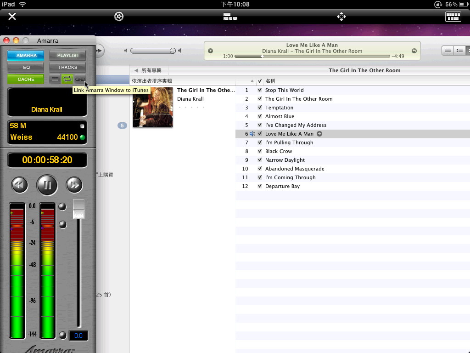Select Abandoned Masquerade track
Viewport: 470px width, 353px height.
(x=295, y=169)
